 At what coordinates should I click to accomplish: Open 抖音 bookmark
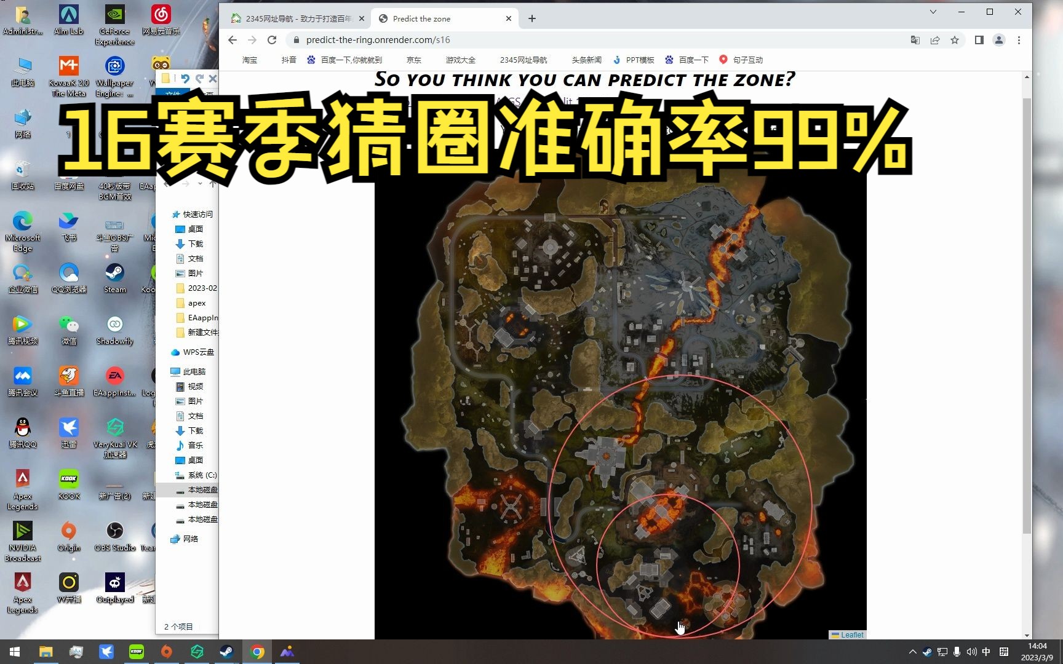289,60
